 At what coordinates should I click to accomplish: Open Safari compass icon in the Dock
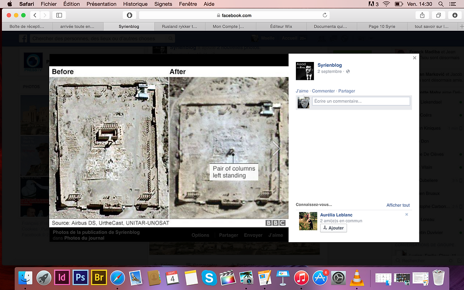[x=117, y=278]
